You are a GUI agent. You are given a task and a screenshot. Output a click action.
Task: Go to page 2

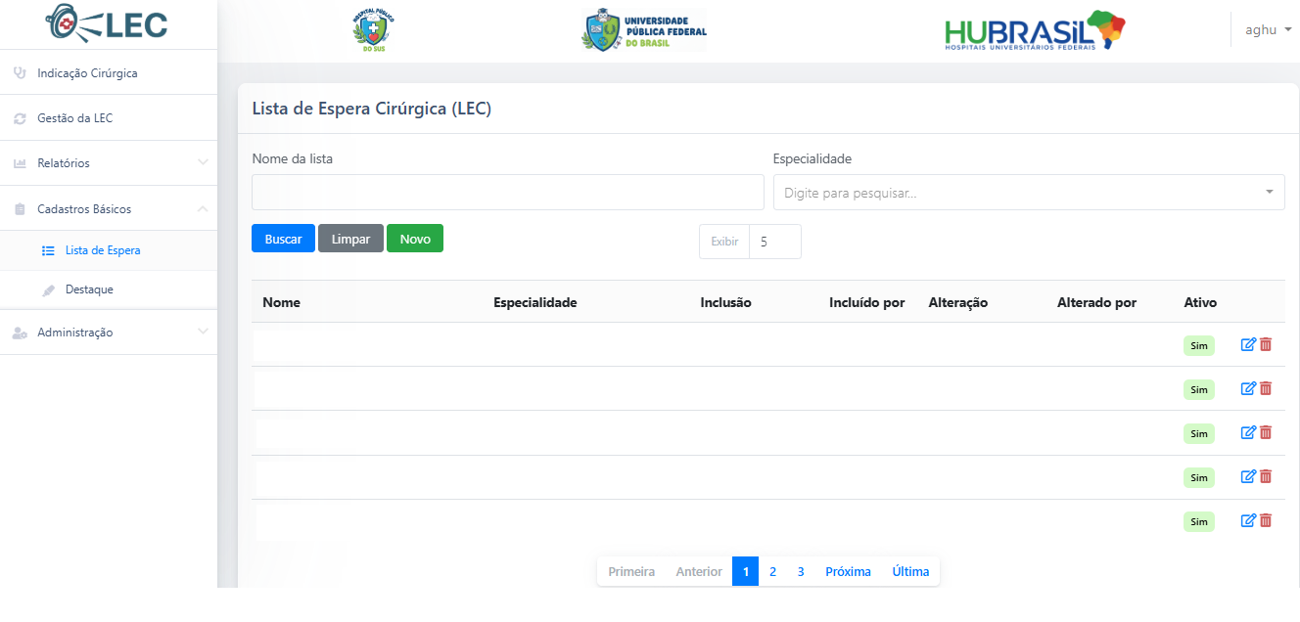coord(772,571)
